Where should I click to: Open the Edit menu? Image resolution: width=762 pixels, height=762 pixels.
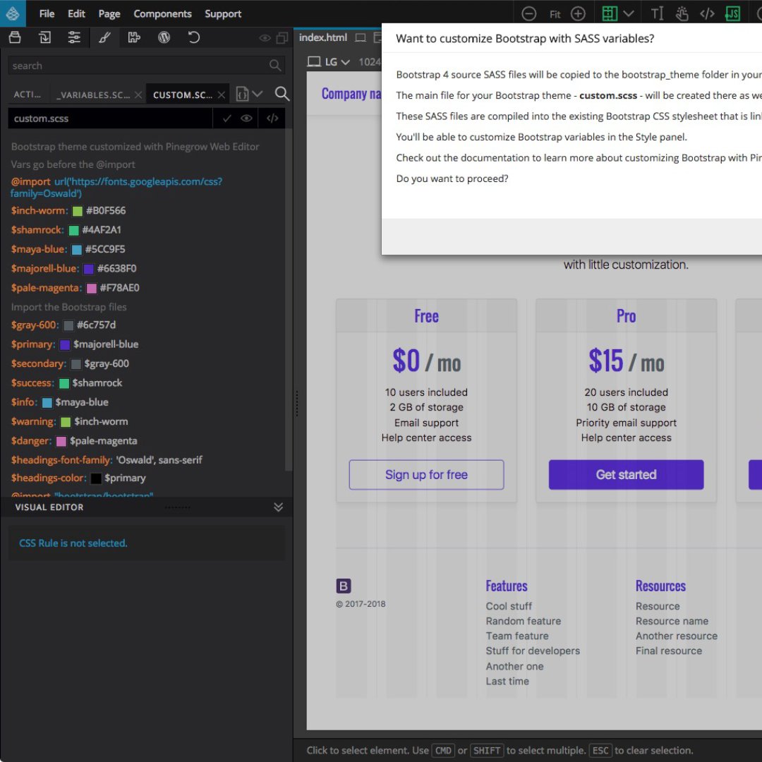(x=76, y=13)
